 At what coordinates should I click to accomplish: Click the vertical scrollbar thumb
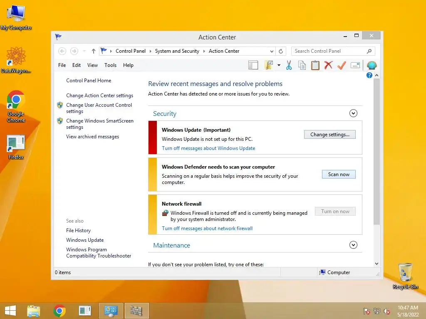[376, 151]
